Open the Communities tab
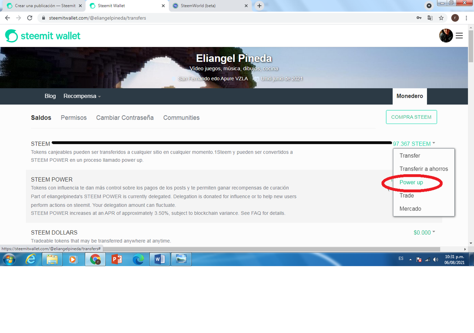Image resolution: width=474 pixels, height=333 pixels. (181, 118)
